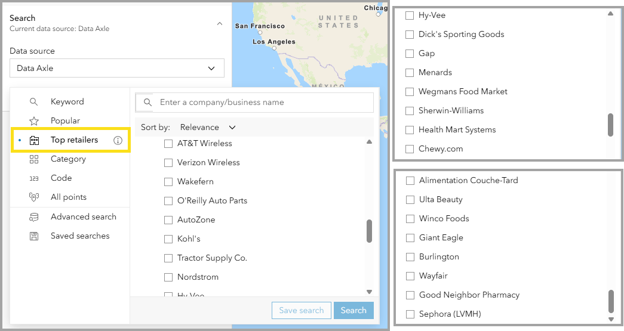Image resolution: width=624 pixels, height=331 pixels.
Task: Click the Keyword magnifier icon
Action: pyautogui.click(x=34, y=102)
